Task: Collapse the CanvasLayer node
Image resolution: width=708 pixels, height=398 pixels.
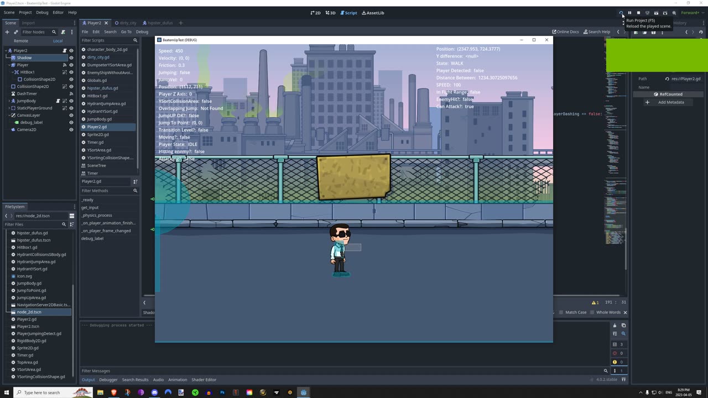Action: pyautogui.click(x=9, y=115)
